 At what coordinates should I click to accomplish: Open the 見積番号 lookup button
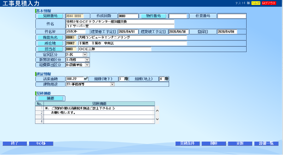50,16
